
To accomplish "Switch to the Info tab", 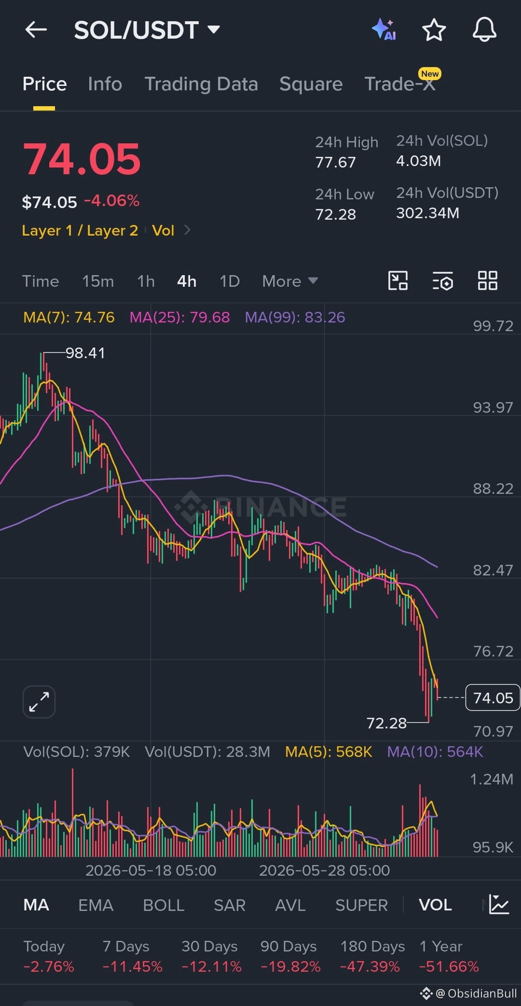I will point(105,84).
